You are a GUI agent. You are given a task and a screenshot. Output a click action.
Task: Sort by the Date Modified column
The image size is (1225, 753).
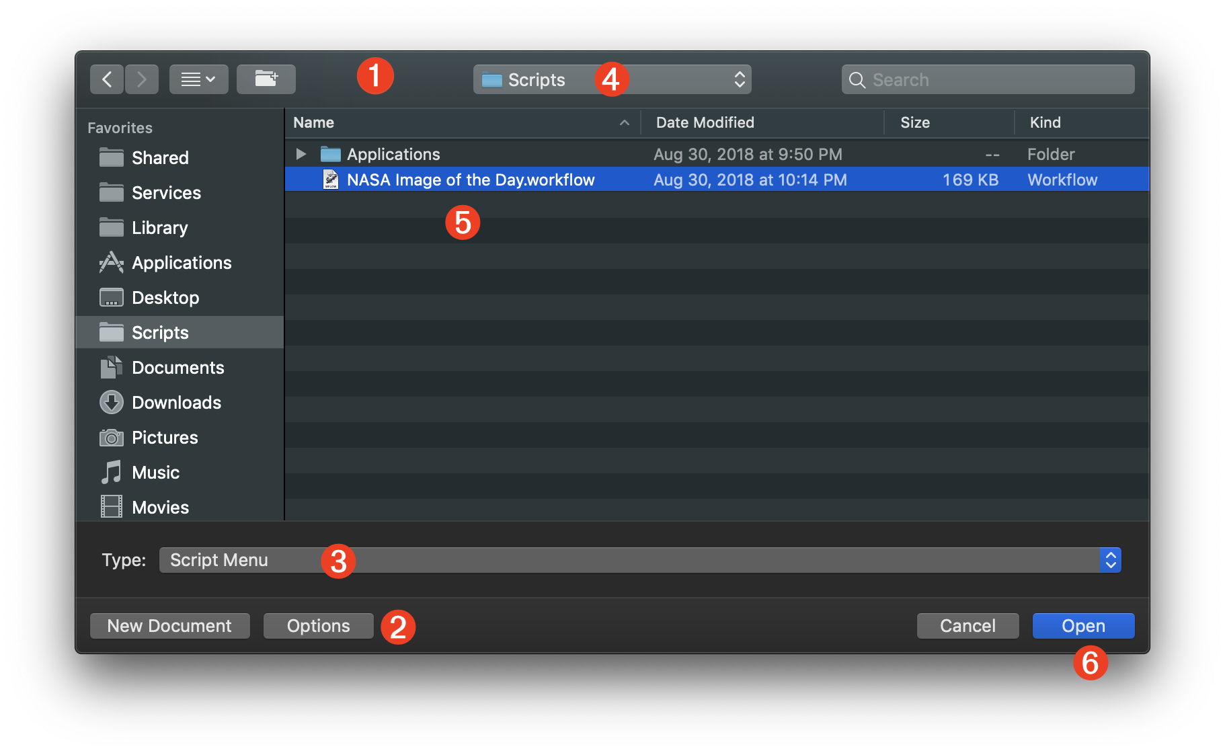tap(762, 122)
